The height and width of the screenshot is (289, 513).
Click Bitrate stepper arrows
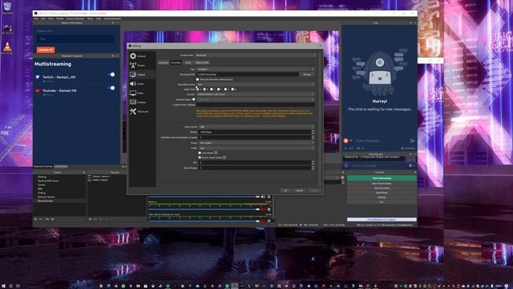(313, 132)
